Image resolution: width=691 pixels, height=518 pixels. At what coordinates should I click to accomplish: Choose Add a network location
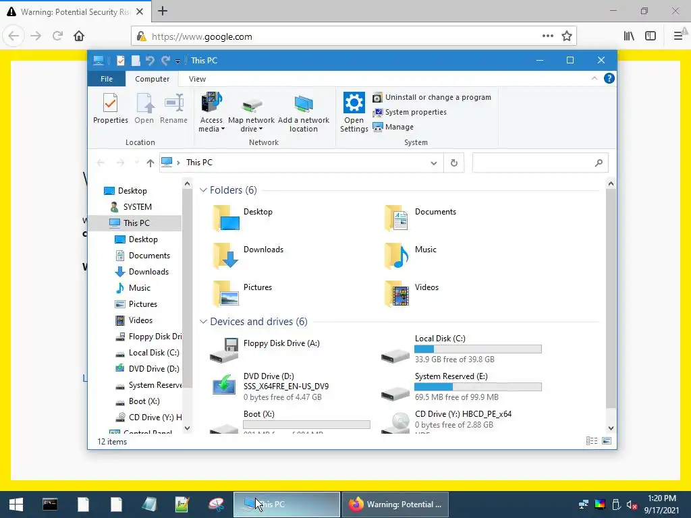(303, 113)
